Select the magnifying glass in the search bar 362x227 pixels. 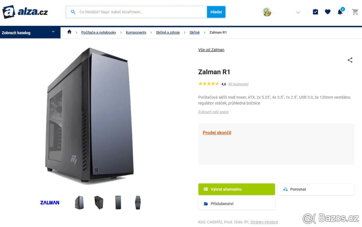[73, 12]
